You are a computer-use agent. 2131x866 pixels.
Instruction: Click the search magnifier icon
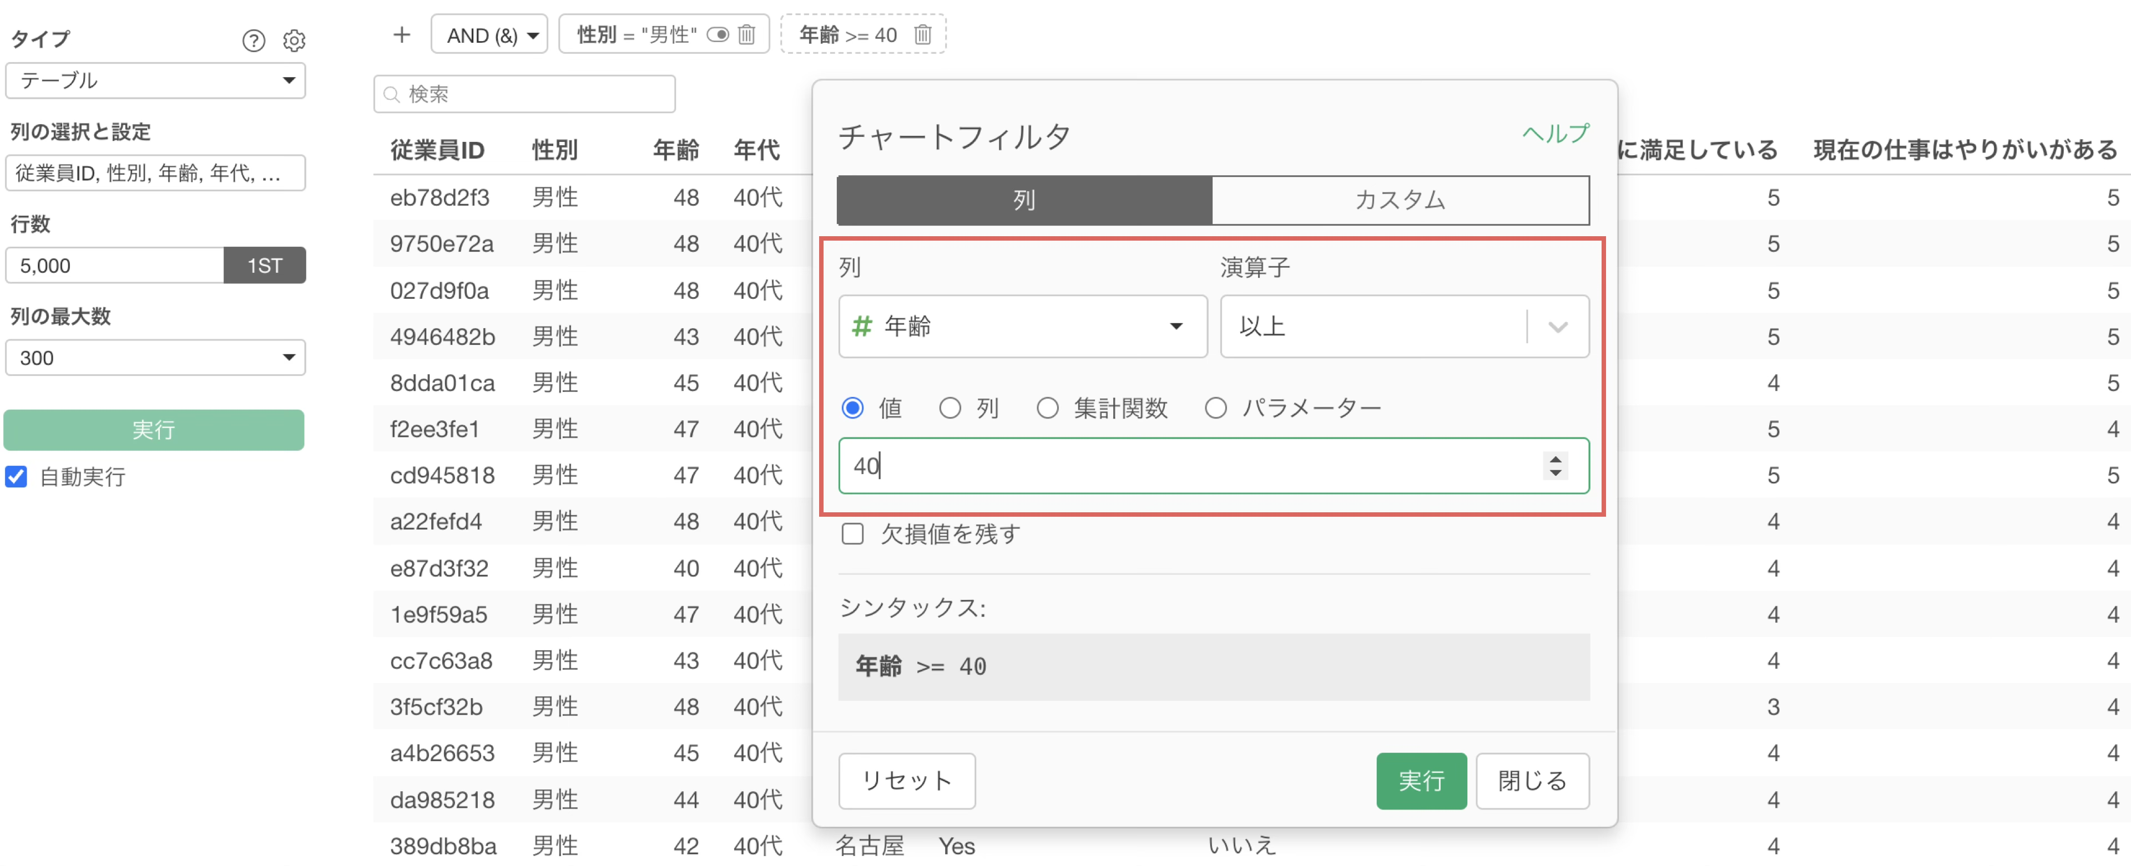(393, 94)
